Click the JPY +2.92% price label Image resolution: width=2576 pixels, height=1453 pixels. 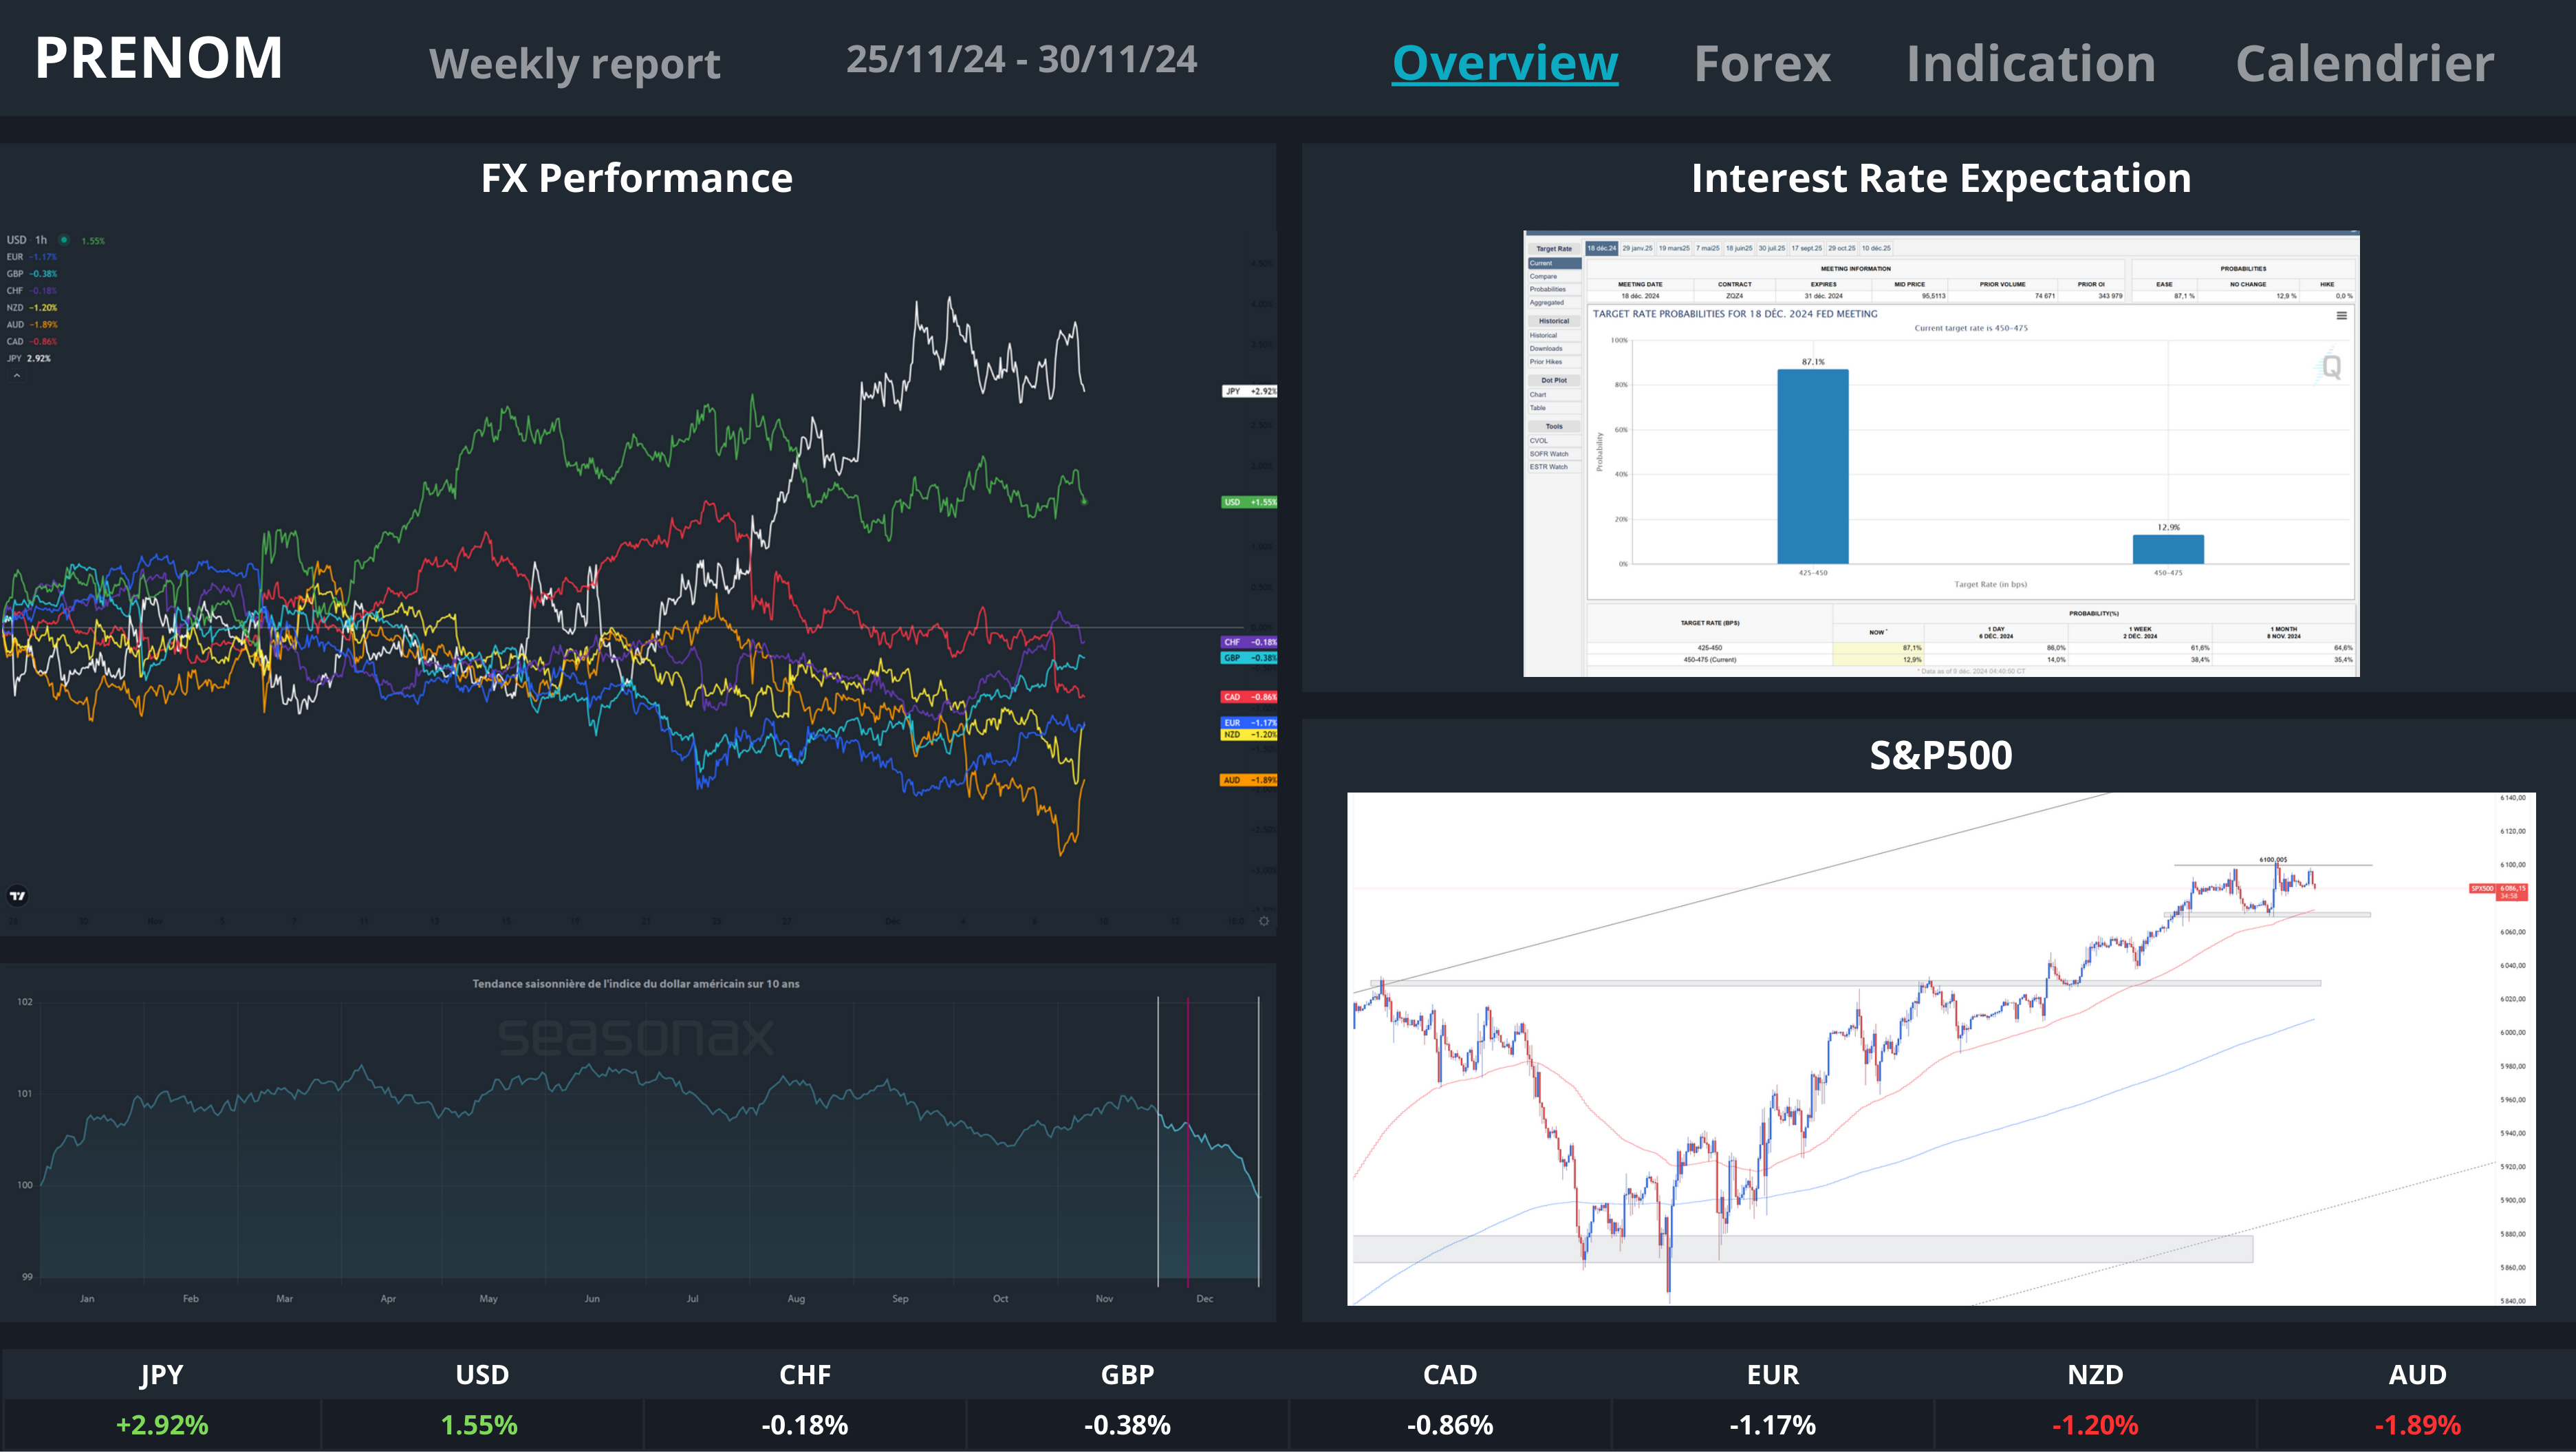pos(1249,391)
